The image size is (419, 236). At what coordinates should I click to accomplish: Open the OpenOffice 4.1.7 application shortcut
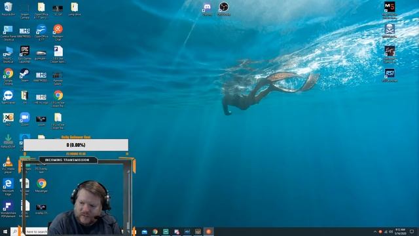(41, 33)
